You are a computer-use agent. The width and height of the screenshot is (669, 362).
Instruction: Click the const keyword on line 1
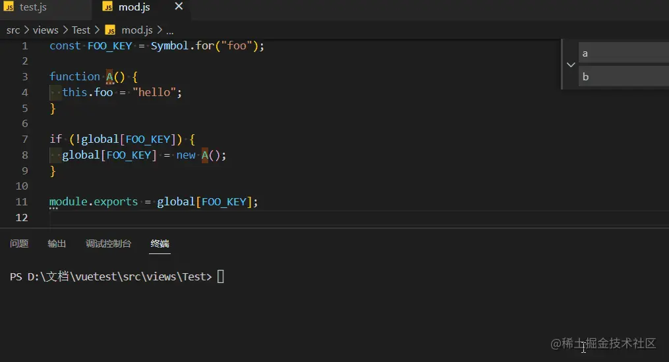click(65, 45)
